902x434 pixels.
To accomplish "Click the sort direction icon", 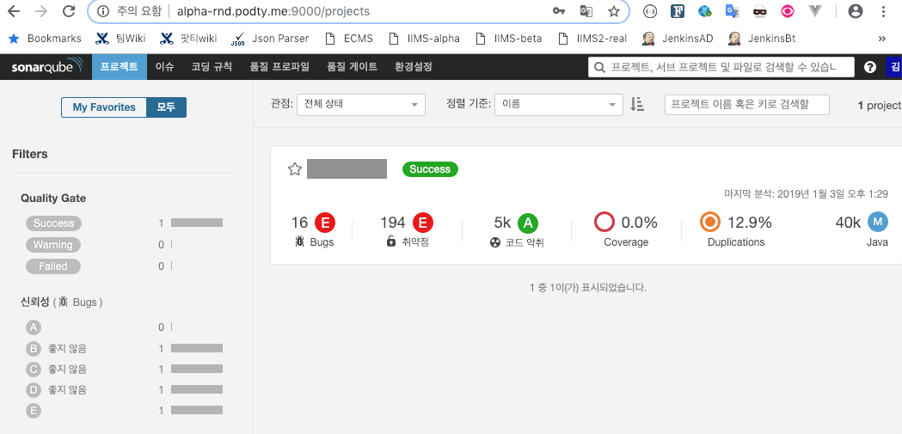I will click(x=637, y=104).
